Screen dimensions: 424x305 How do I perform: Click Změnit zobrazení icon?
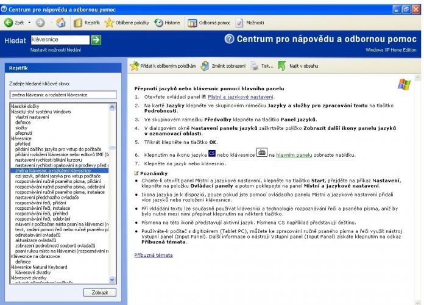(205, 66)
